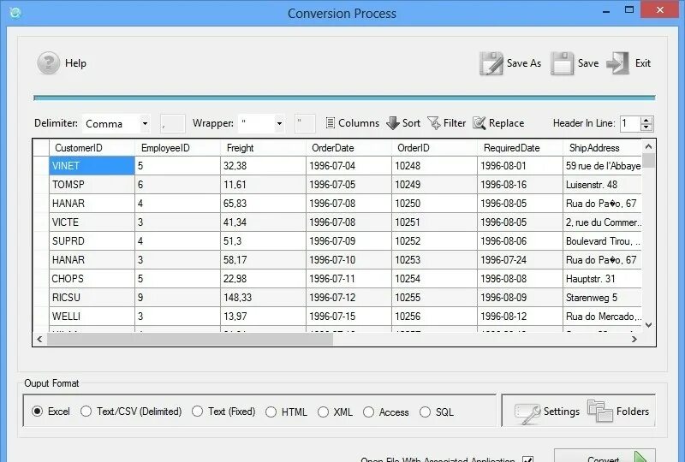The width and height of the screenshot is (685, 462).
Task: Click the Convert button
Action: [605, 456]
